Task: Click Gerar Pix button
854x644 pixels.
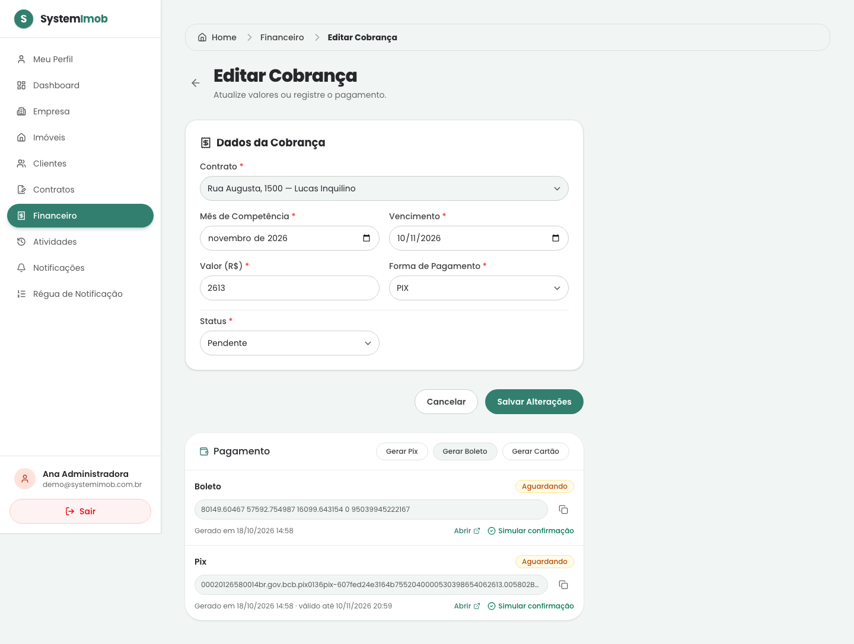Action: coord(402,451)
